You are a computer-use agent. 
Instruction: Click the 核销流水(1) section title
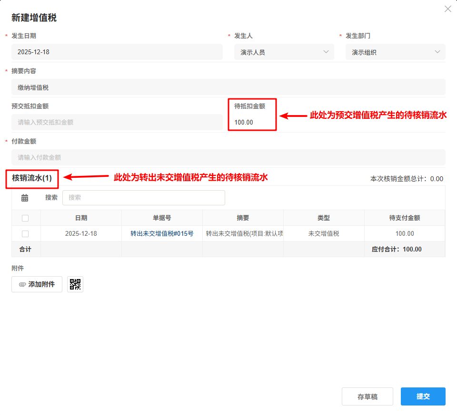click(x=32, y=178)
